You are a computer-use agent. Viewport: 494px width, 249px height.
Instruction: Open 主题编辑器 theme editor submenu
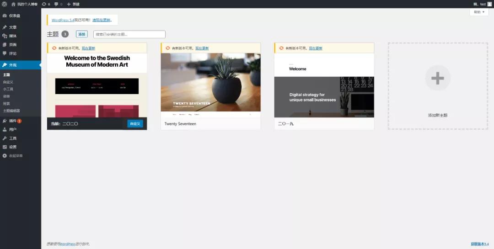point(11,111)
